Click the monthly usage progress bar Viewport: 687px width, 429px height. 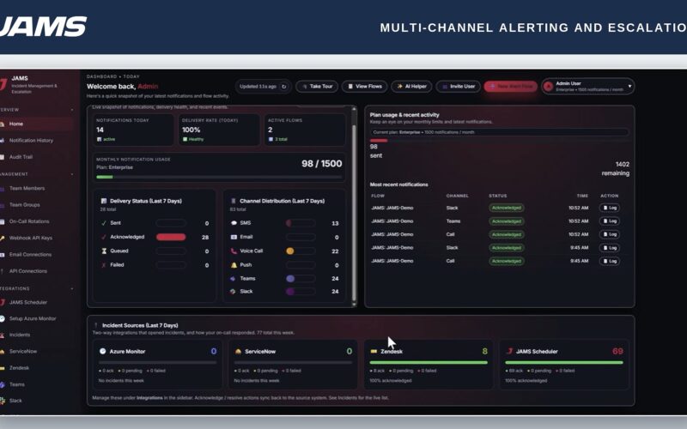click(219, 177)
